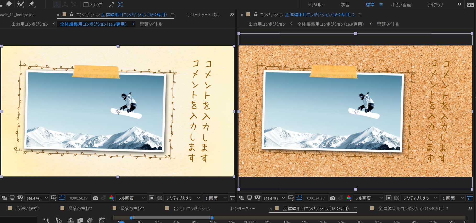Viewport: 476px width, 223px height.
Task: Toggle the lock on the left composition viewer
Action: [x=72, y=15]
